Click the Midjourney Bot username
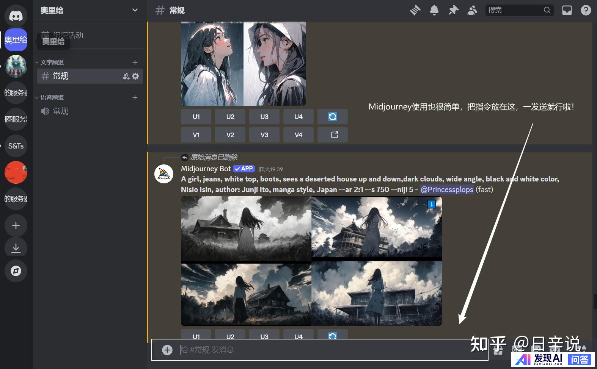The image size is (597, 369). (x=206, y=169)
